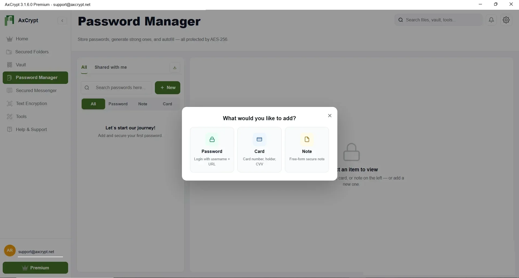The image size is (519, 278).
Task: Filter the list by Card
Action: (x=167, y=104)
